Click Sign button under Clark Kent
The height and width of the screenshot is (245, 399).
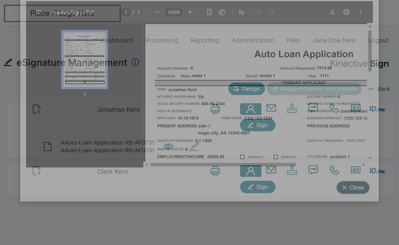pos(258,187)
